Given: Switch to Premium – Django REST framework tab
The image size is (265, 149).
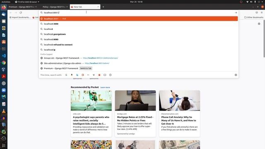Looking at the screenshot, I should tap(22, 7).
